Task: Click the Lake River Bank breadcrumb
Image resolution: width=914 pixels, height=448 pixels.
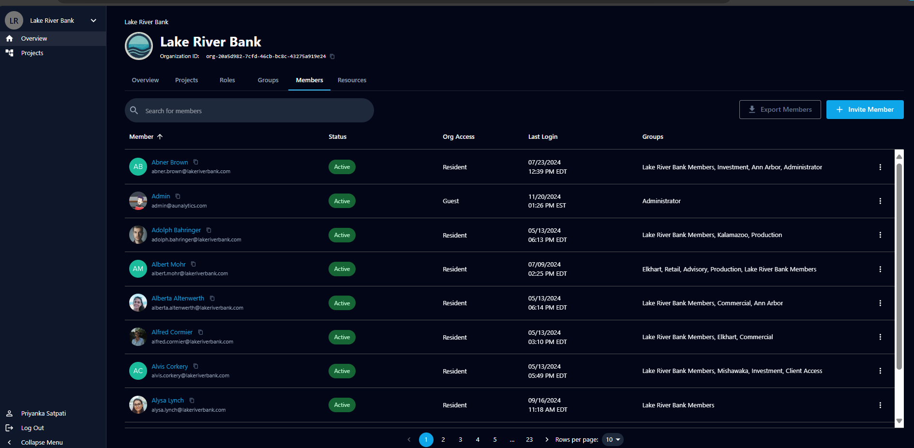Action: pyautogui.click(x=146, y=22)
